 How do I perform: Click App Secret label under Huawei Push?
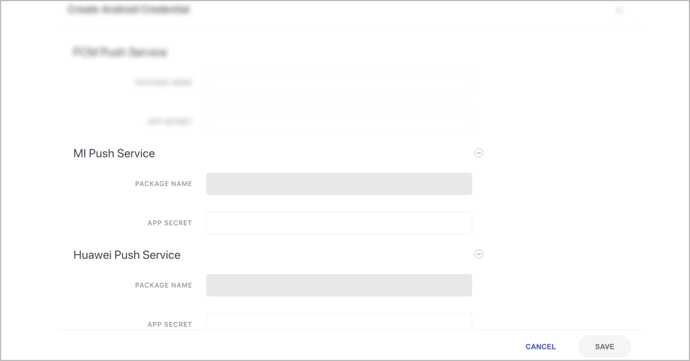170,324
